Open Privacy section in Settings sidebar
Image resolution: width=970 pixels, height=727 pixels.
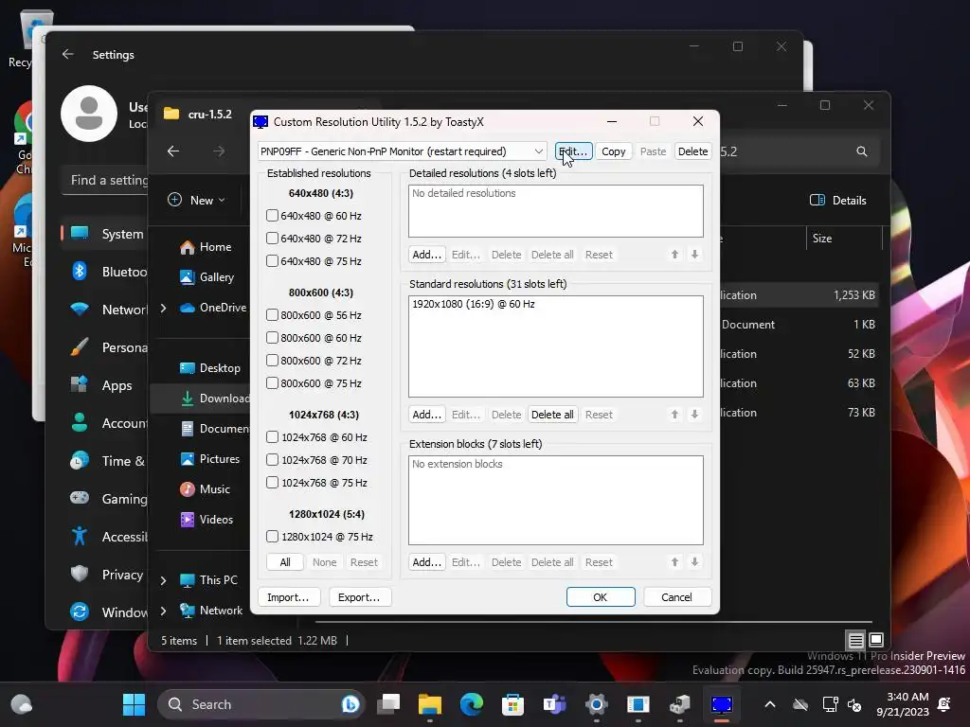[x=104, y=575]
